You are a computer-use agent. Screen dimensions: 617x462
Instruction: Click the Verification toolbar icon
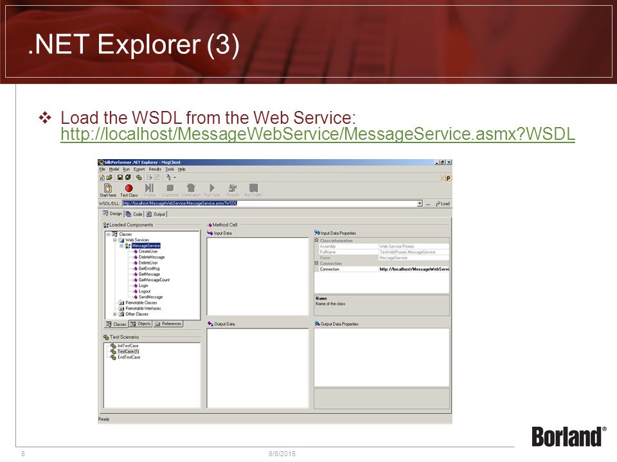[191, 191]
